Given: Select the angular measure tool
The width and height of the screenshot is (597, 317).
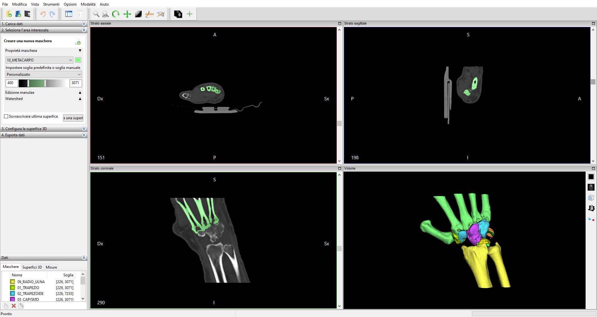Looking at the screenshot, I should 161,14.
